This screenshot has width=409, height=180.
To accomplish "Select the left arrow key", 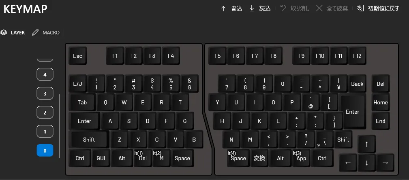I will [348, 163].
